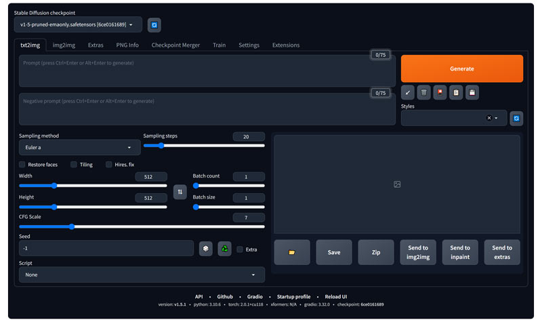Click the arrow icon to read generation parameters

pyautogui.click(x=408, y=92)
